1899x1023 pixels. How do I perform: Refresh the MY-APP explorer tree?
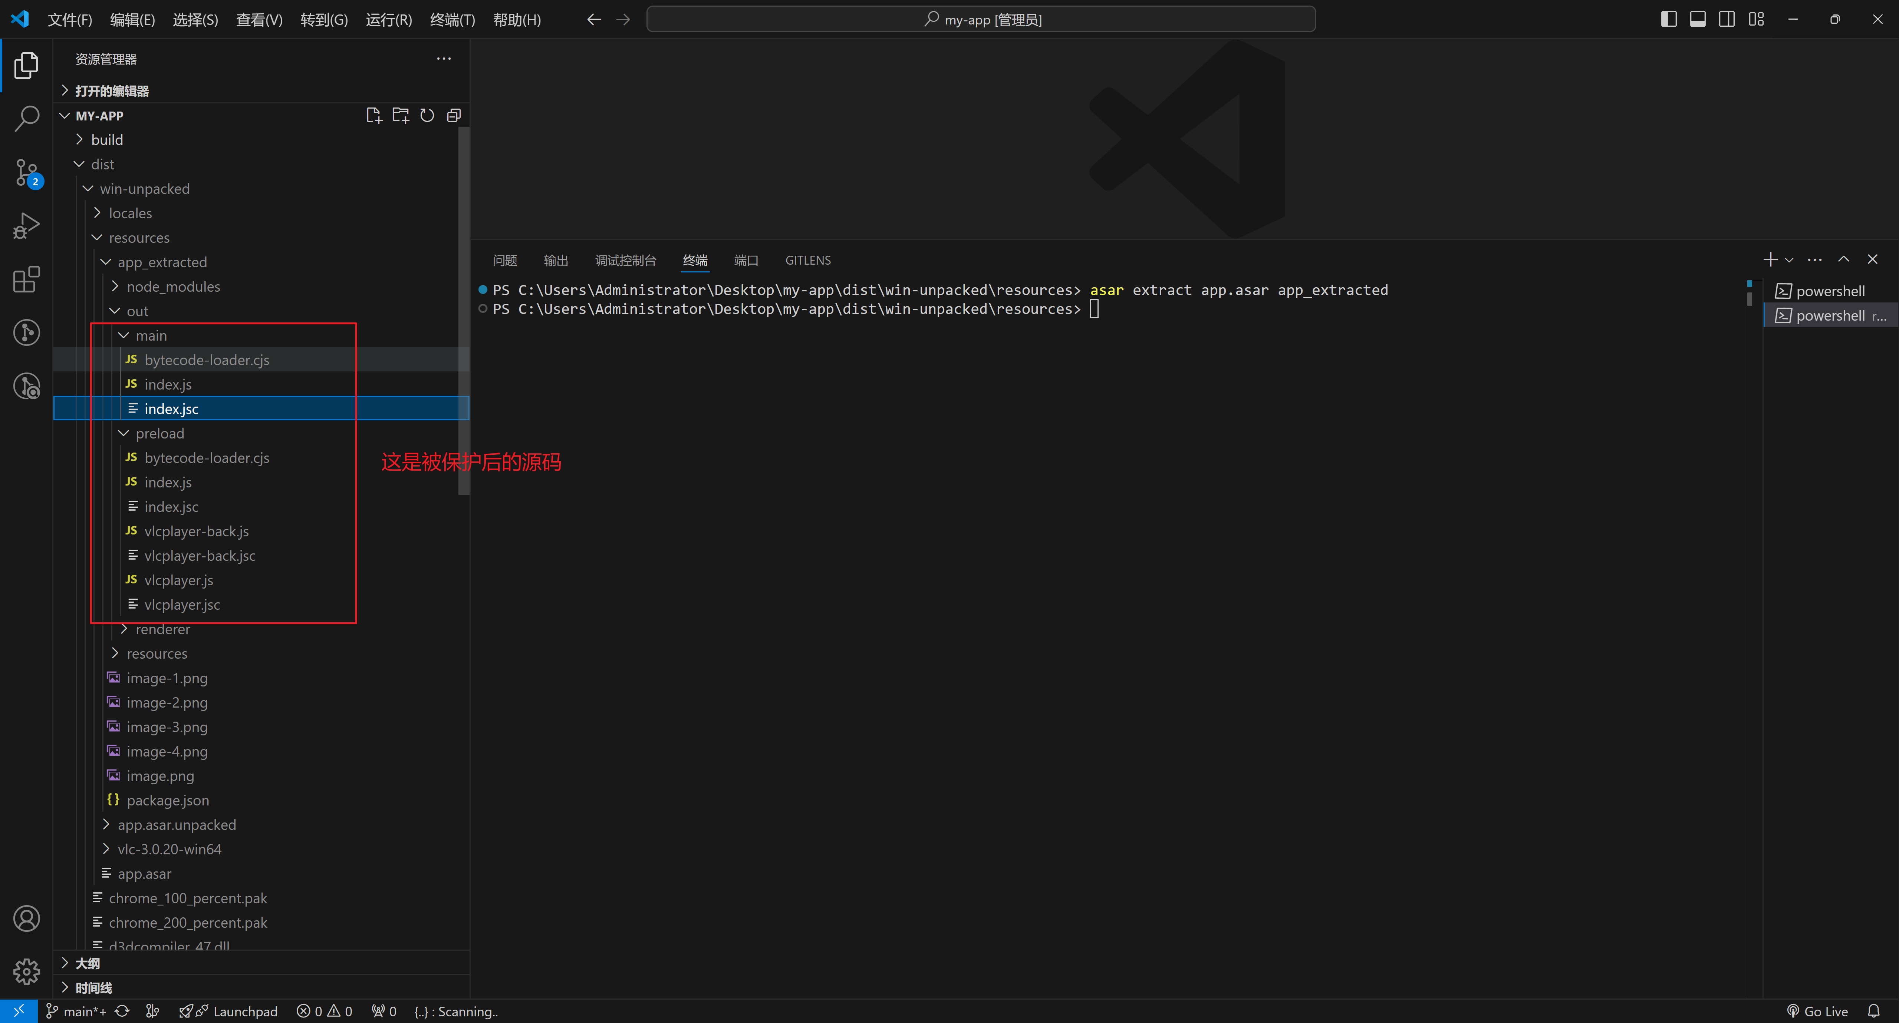pyautogui.click(x=427, y=116)
